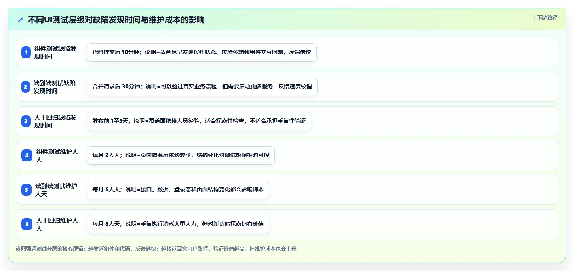Select number badge 3 for 人工回归缺陷发现时间
The height and width of the screenshot is (271, 574).
click(x=26, y=121)
